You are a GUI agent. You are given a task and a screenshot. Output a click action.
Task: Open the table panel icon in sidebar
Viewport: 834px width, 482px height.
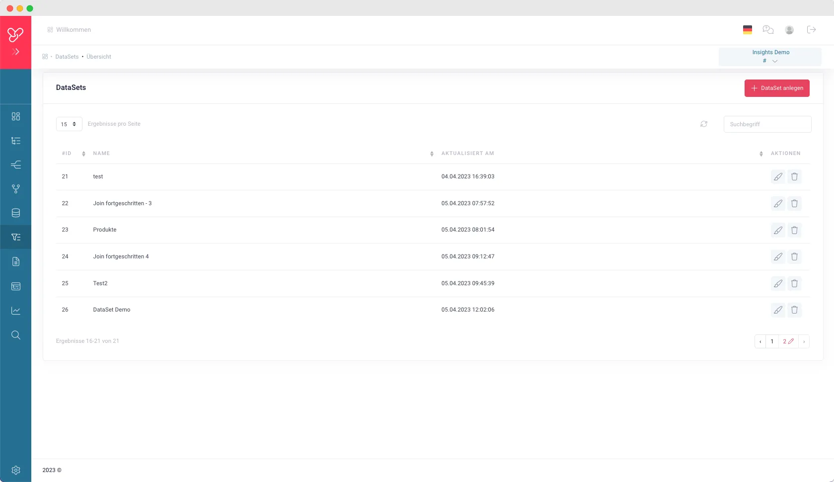[16, 286]
